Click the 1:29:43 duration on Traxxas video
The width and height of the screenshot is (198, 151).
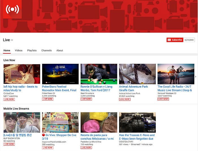coord(151,131)
